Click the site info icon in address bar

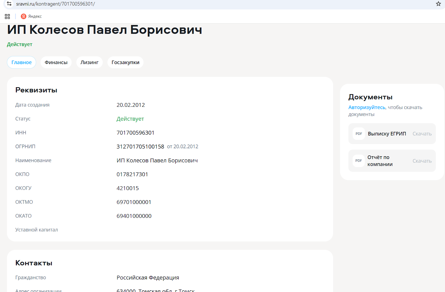[x=9, y=4]
